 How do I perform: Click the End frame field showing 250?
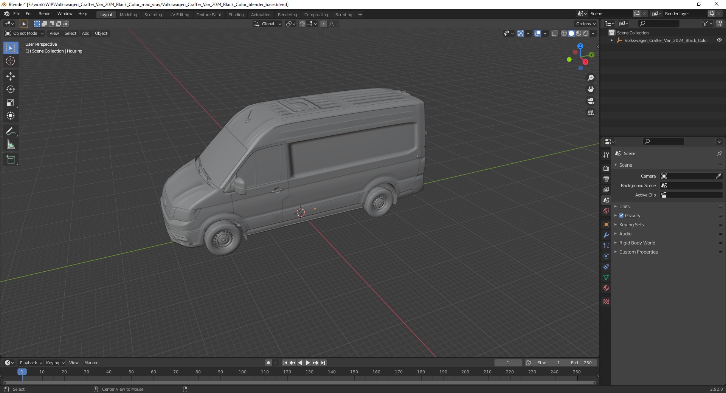pyautogui.click(x=581, y=363)
